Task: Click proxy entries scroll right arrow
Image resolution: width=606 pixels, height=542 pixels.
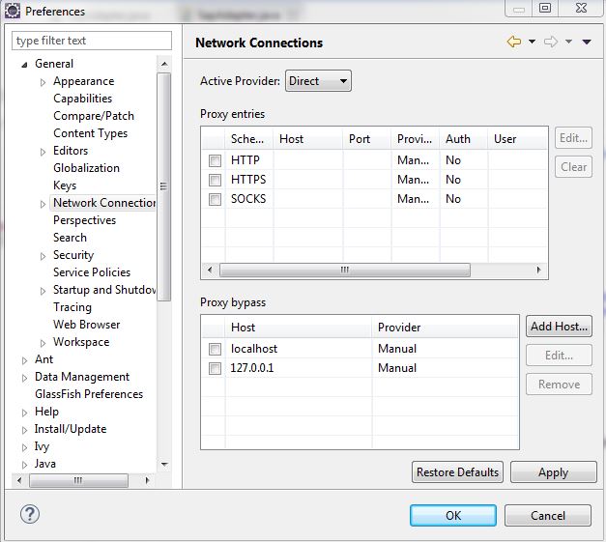Action: 538,270
